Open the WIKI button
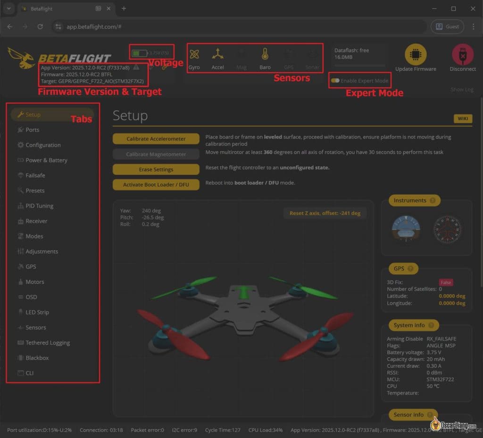The image size is (483, 438). point(463,118)
